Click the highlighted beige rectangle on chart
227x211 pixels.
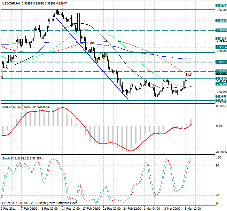(x=103, y=57)
